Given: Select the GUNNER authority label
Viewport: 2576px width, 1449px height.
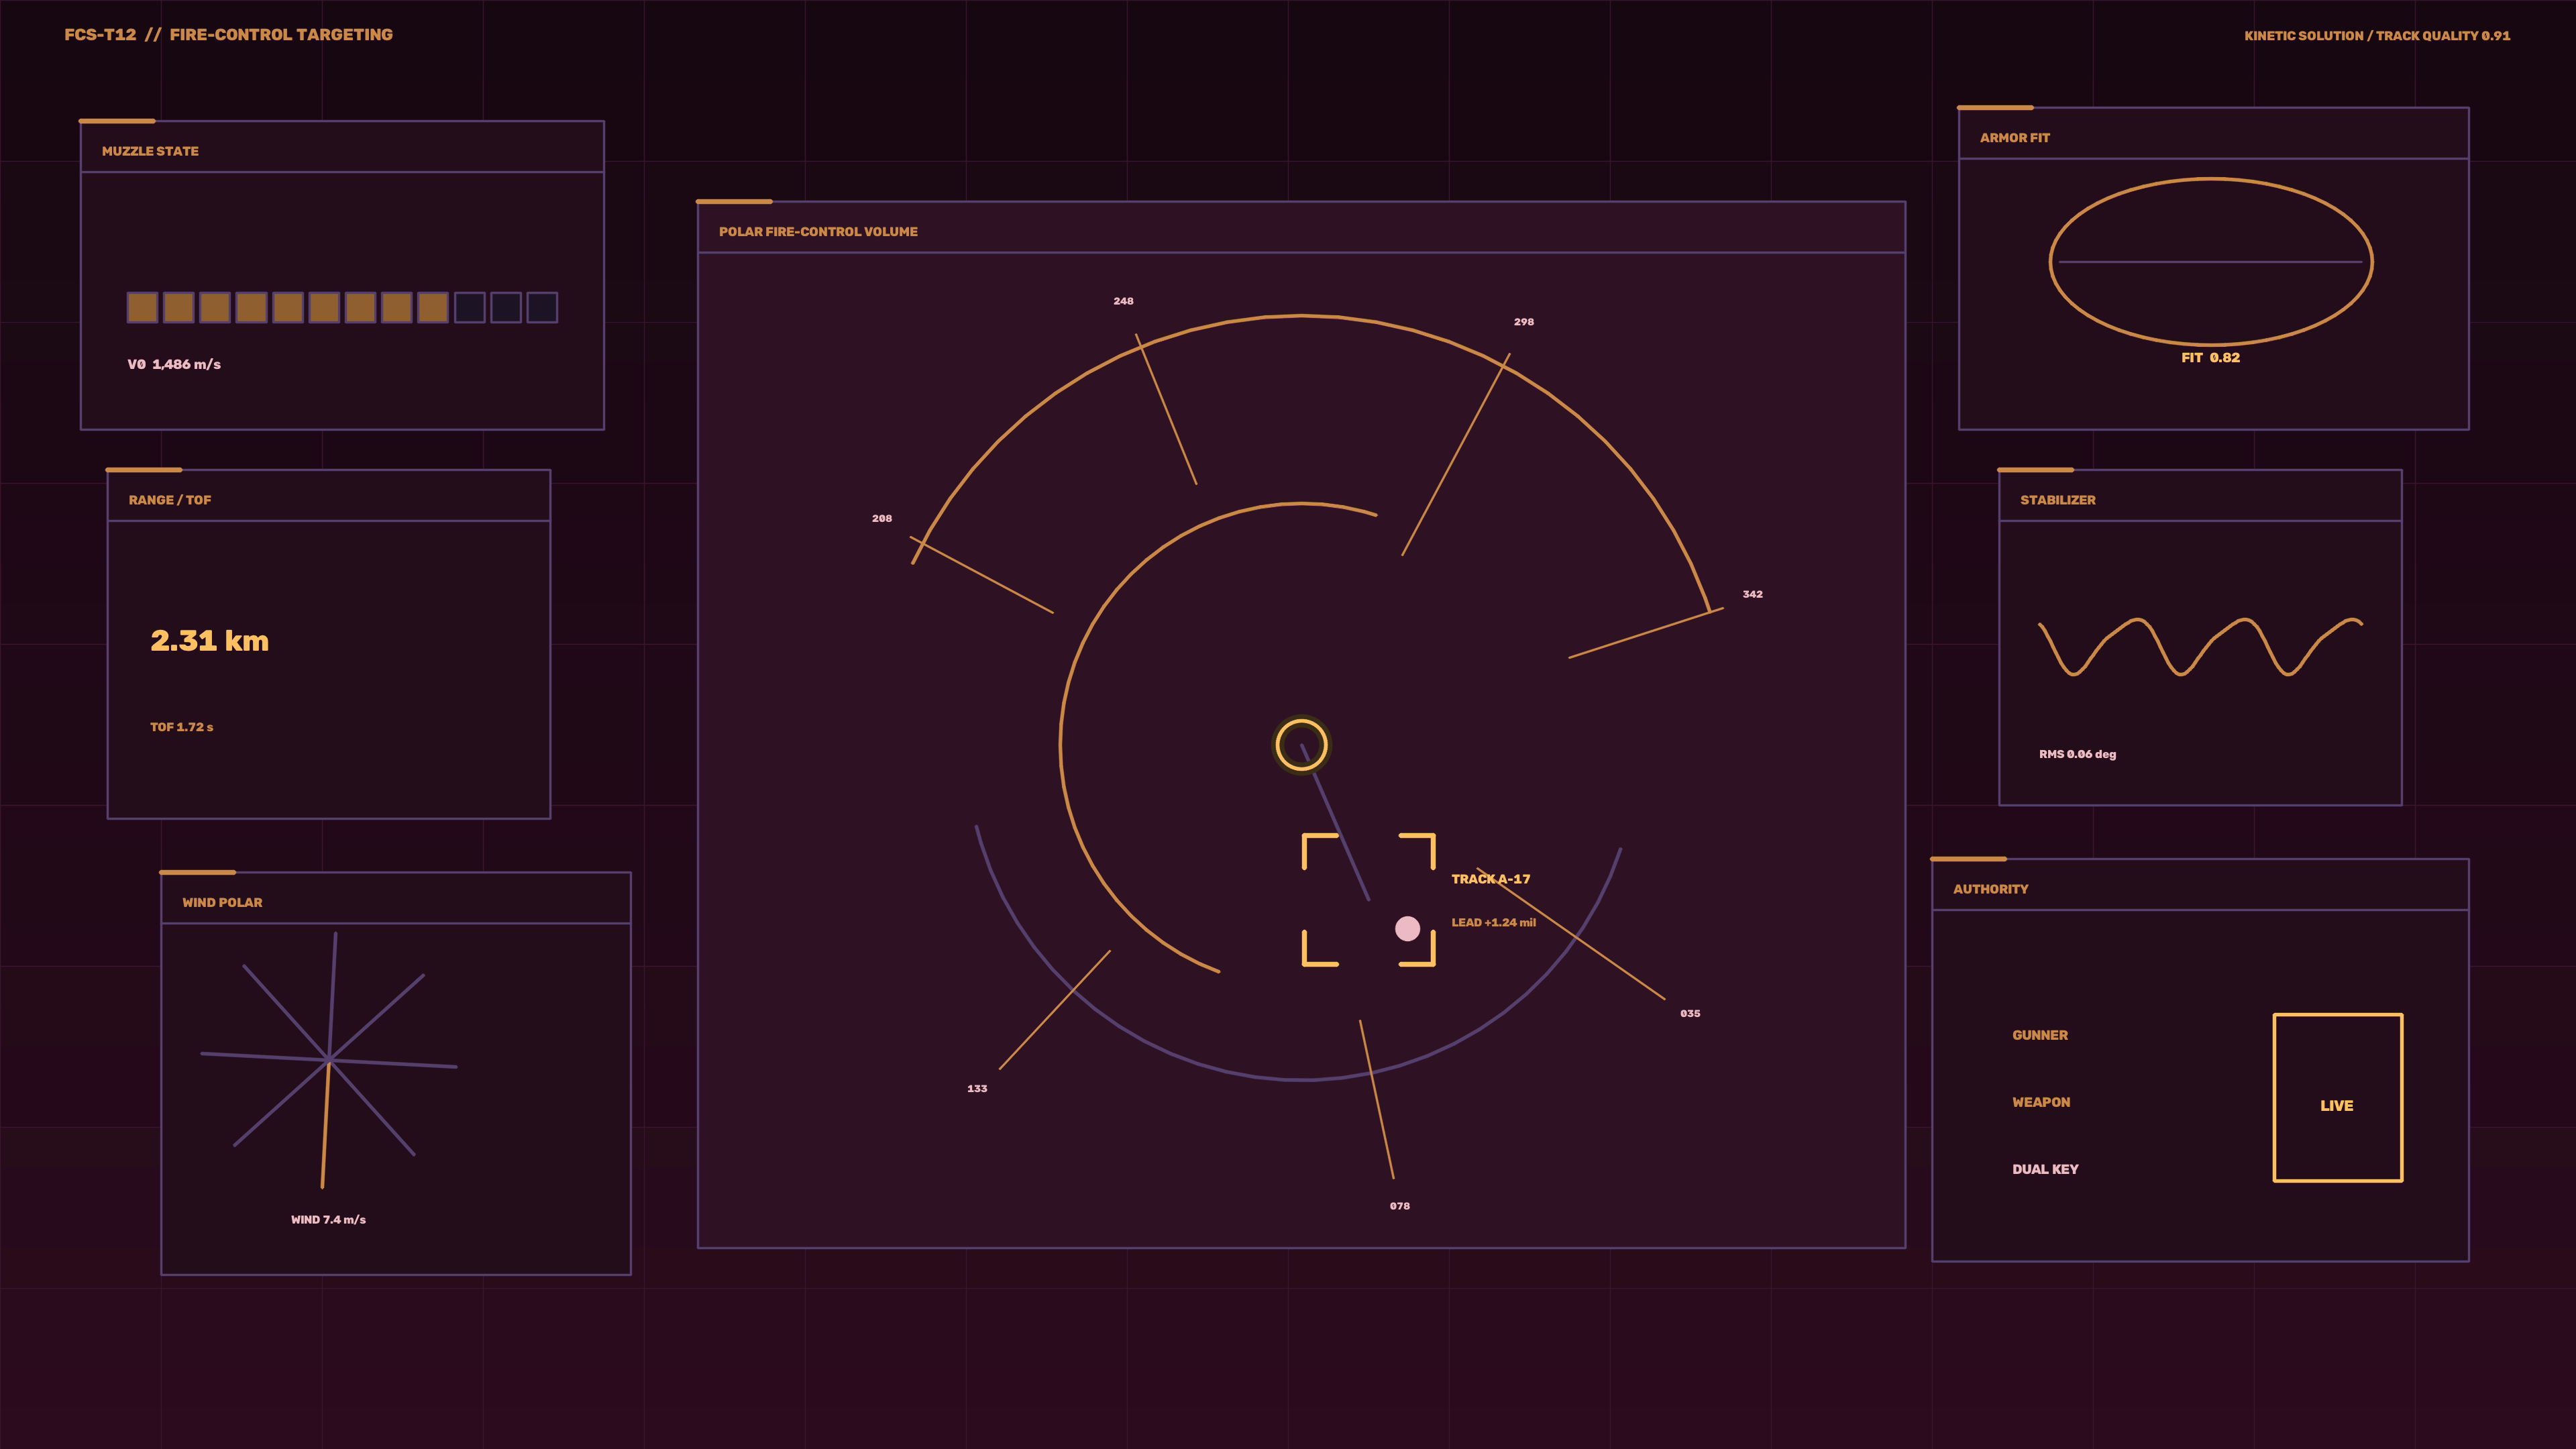Looking at the screenshot, I should [x=2039, y=1035].
